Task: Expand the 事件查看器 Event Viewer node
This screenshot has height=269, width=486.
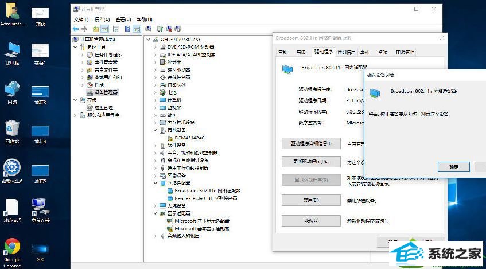Action: pos(83,62)
